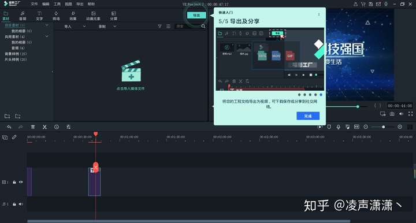Click the render preview icon
The width and height of the screenshot is (416, 223).
[320, 127]
